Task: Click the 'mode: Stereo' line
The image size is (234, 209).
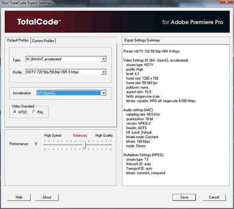Action: coord(136,146)
